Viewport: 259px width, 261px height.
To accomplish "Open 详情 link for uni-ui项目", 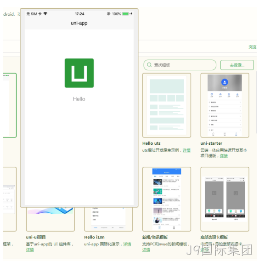I will [30, 250].
